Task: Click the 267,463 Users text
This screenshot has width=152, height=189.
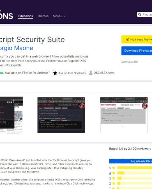Action: point(104,73)
